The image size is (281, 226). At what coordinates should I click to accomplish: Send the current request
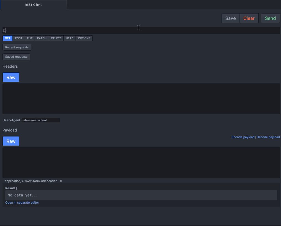270,18
